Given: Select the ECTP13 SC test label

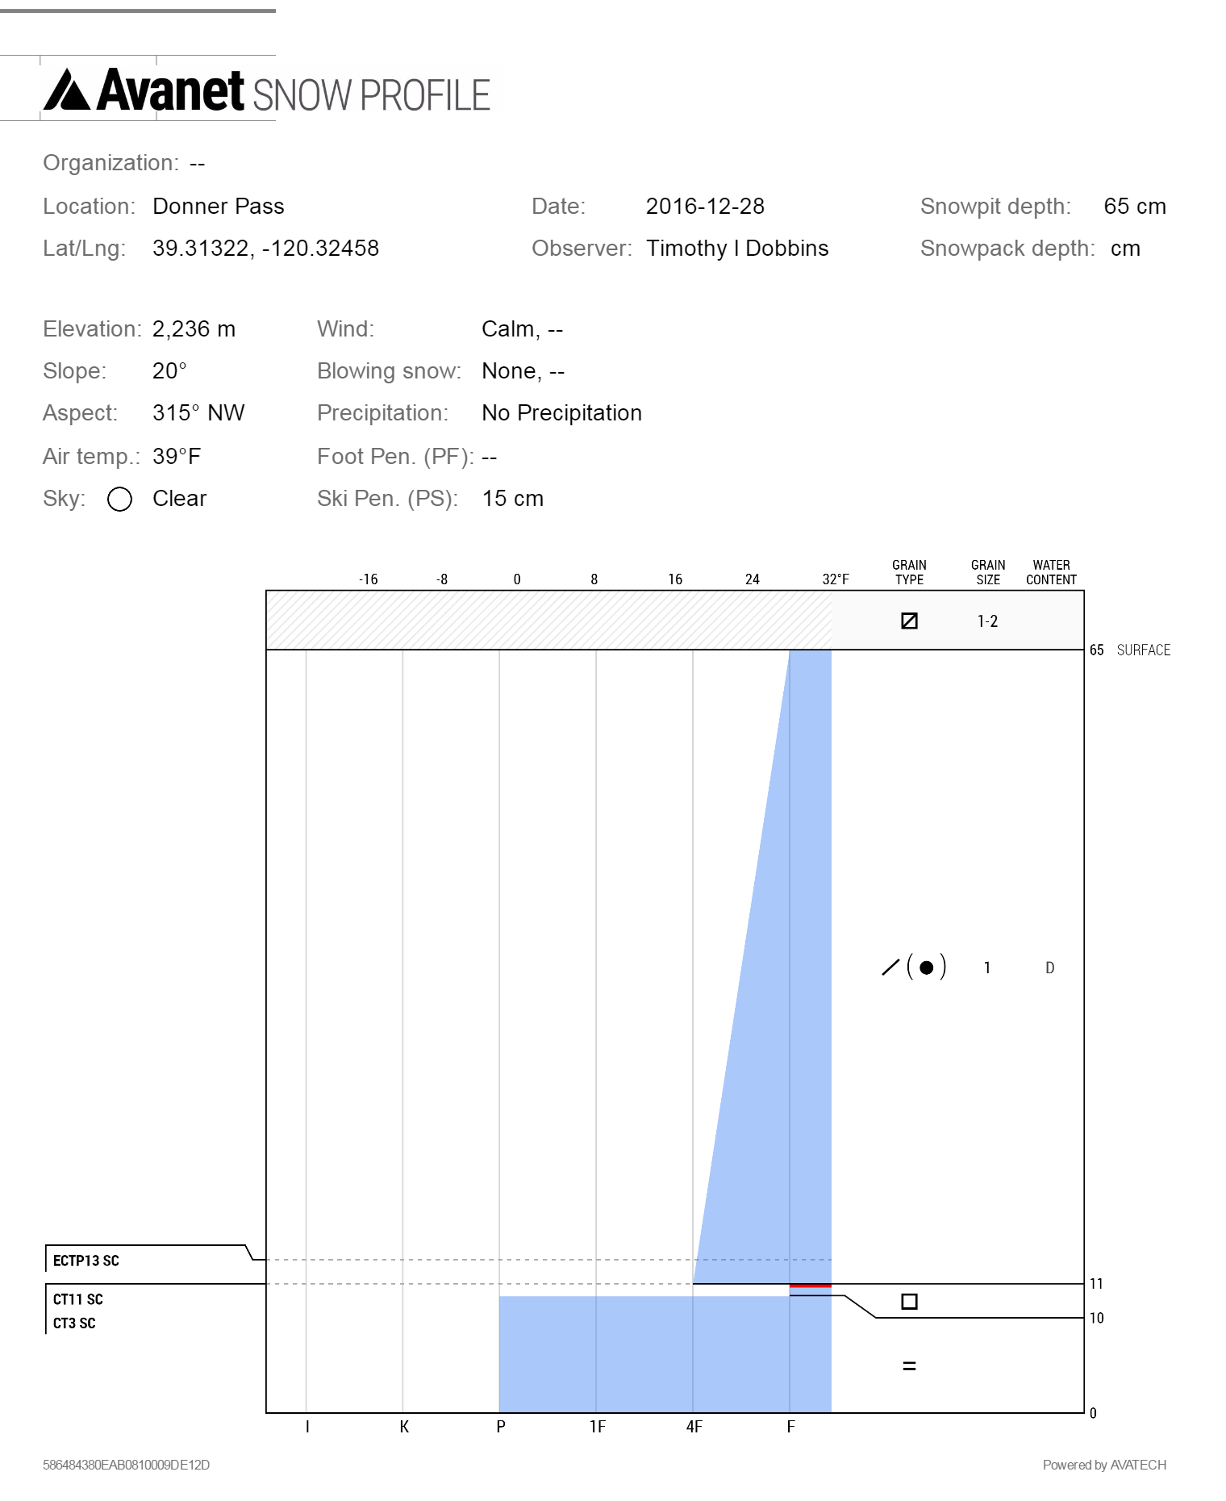Looking at the screenshot, I should click(86, 1261).
